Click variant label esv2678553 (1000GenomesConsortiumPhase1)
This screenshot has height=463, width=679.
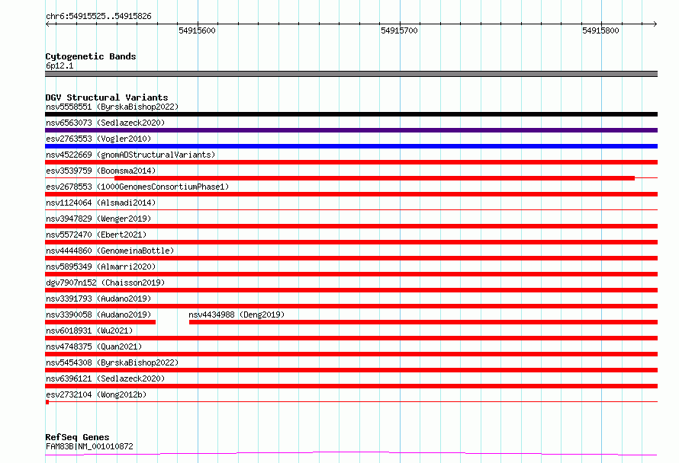point(137,187)
